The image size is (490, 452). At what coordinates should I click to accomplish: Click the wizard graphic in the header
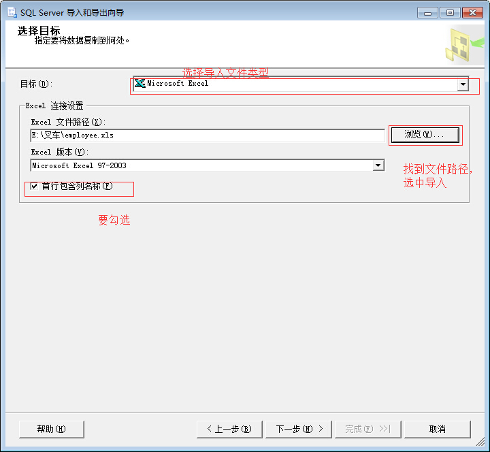click(x=464, y=45)
